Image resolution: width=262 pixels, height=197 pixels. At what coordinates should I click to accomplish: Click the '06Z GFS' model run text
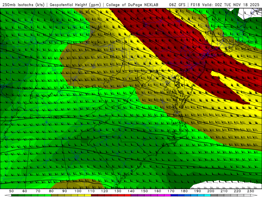(x=177, y=5)
